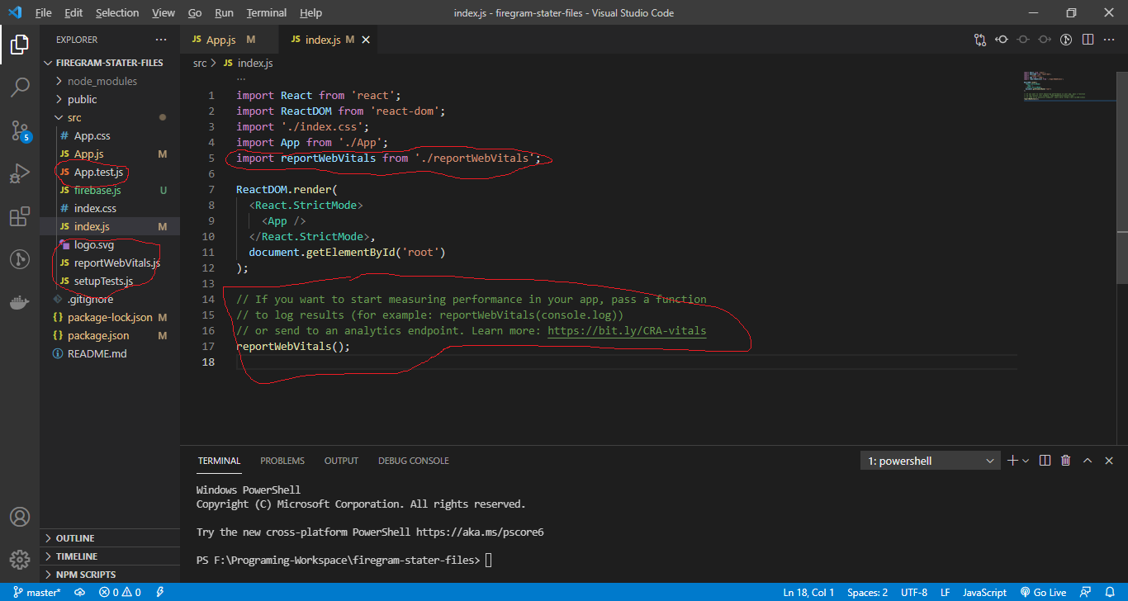Open the Selection menu

coord(117,12)
